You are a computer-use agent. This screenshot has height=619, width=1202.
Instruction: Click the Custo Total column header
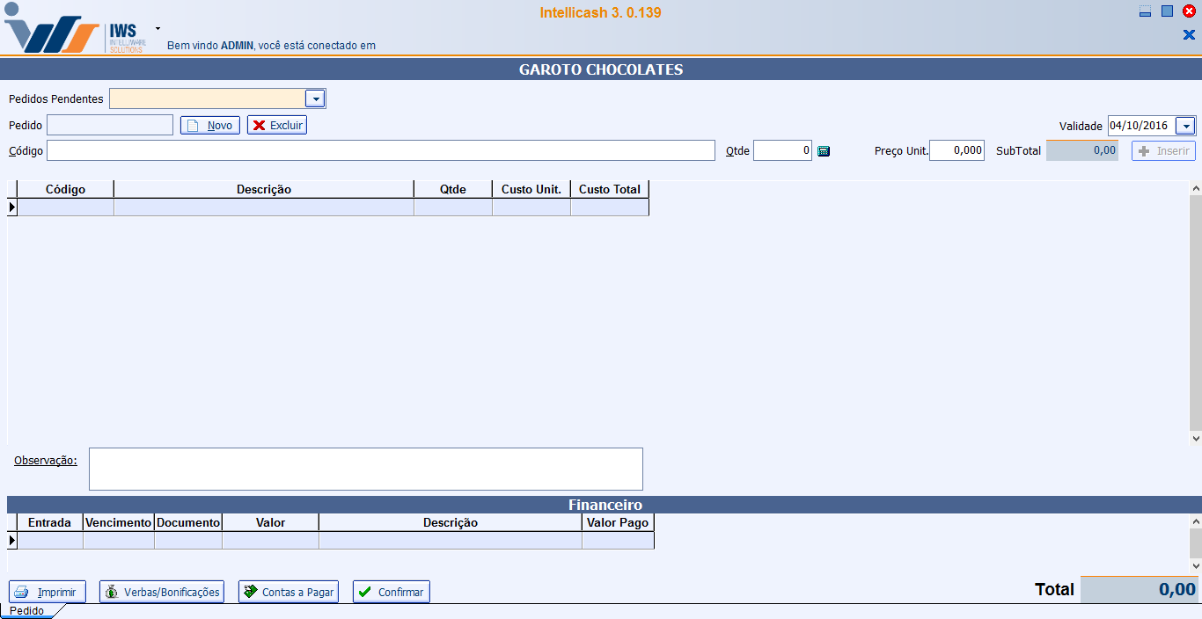pos(610,189)
